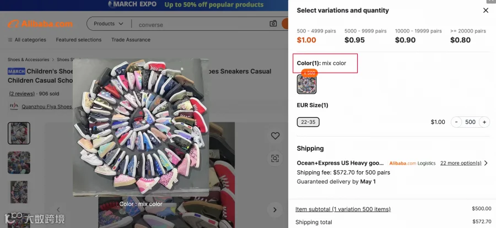Select the second product thumbnail
The width and height of the screenshot is (496, 228).
19,162
